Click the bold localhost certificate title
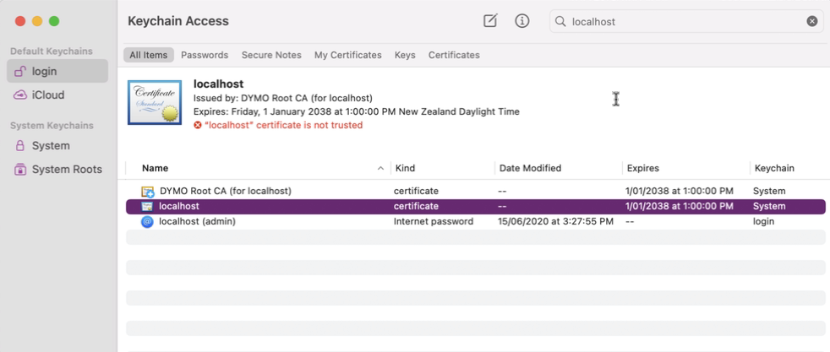The height and width of the screenshot is (352, 830). pos(218,84)
